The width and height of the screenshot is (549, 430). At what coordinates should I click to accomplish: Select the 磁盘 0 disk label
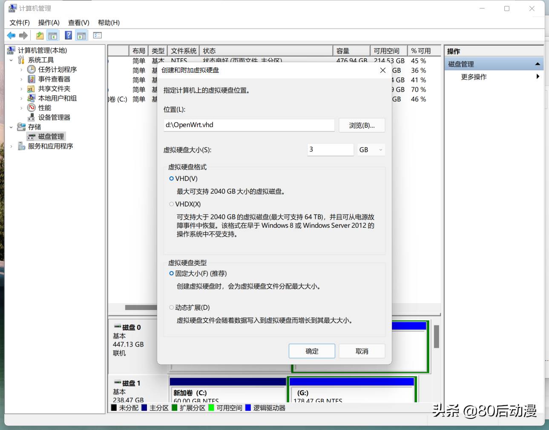pyautogui.click(x=131, y=327)
